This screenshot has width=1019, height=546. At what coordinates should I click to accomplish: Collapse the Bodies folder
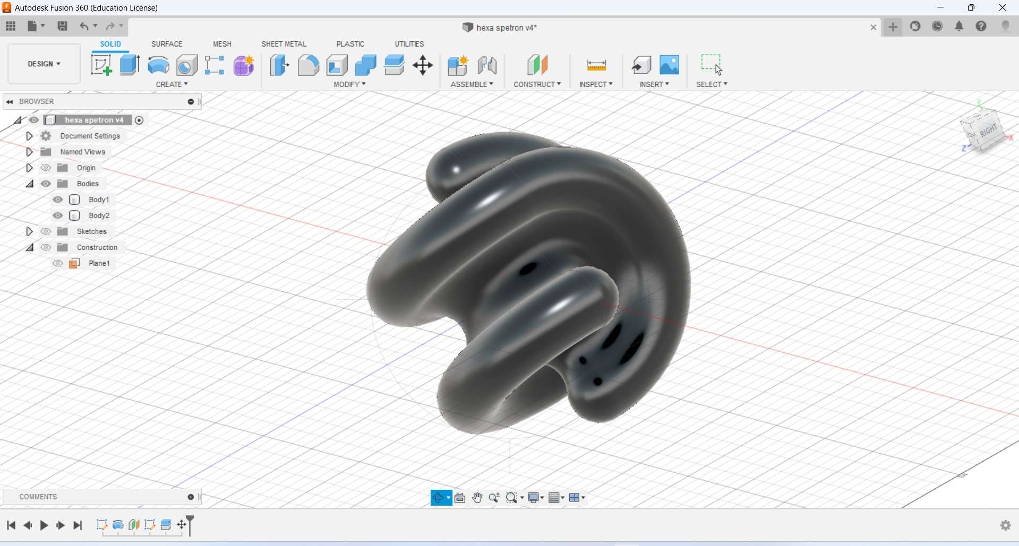pos(30,184)
